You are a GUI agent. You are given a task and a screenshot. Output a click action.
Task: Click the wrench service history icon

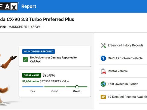coord(103,45)
